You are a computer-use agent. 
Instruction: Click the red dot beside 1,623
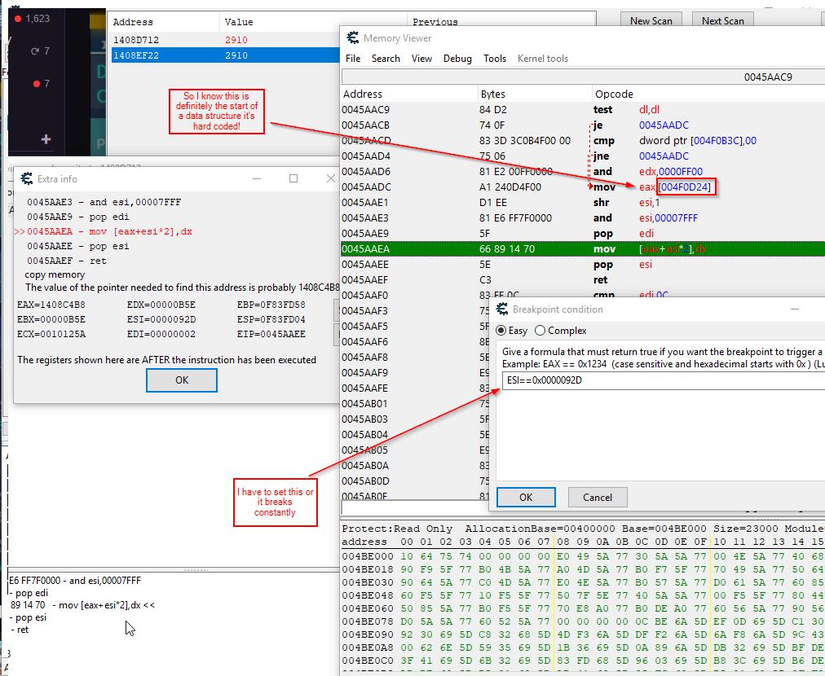pos(17,19)
